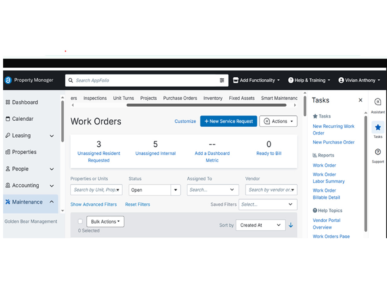Click the search magnifier icon
This screenshot has height=290, width=387.
coord(70,80)
